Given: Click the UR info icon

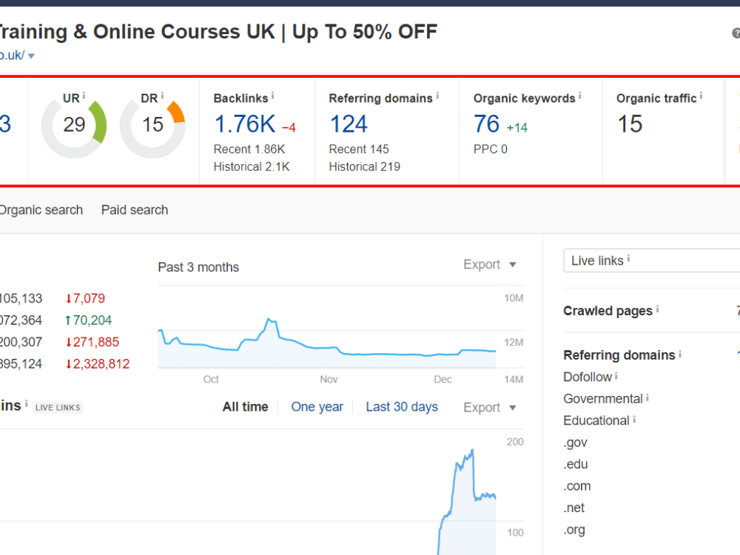Looking at the screenshot, I should pyautogui.click(x=84, y=95).
